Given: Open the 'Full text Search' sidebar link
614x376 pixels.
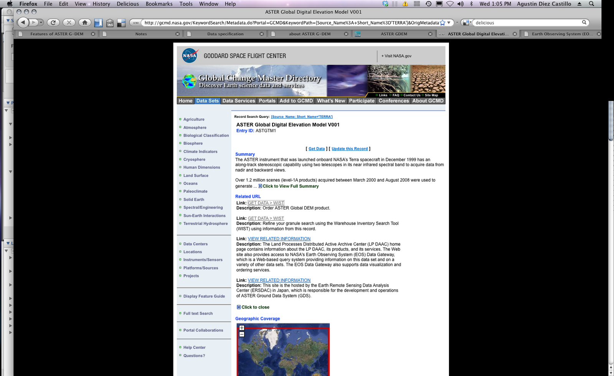Looking at the screenshot, I should [x=198, y=313].
